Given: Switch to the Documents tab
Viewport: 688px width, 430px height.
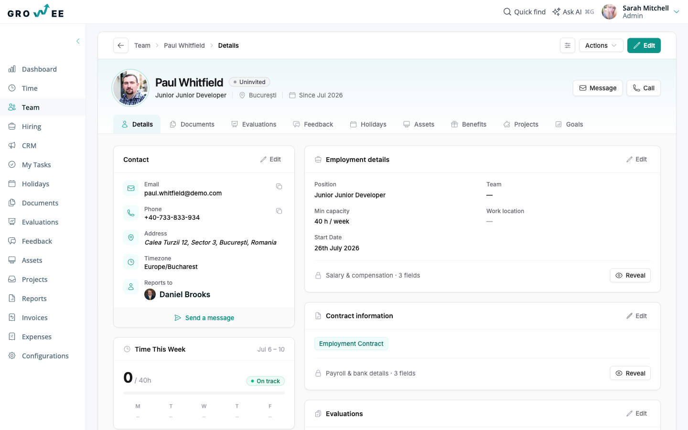Looking at the screenshot, I should coord(192,124).
